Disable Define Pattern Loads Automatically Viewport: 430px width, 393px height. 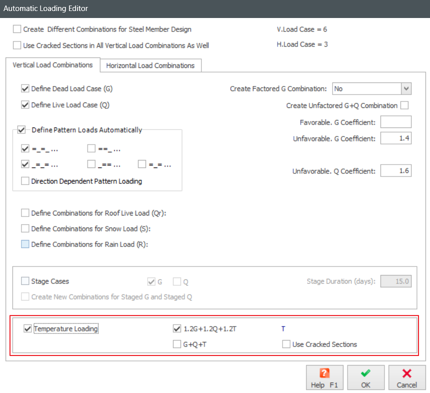[x=21, y=130]
